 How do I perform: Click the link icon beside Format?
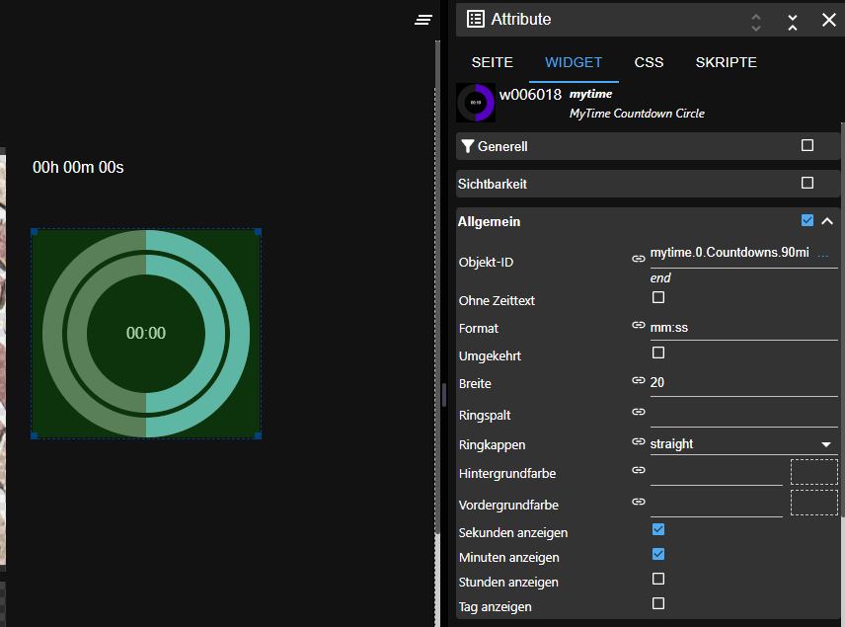point(639,326)
